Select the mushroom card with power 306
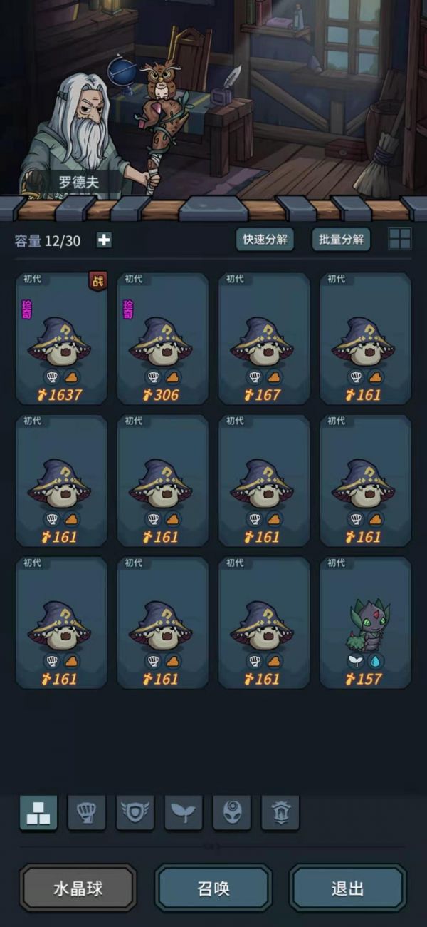This screenshot has height=927, width=427. coord(162,339)
